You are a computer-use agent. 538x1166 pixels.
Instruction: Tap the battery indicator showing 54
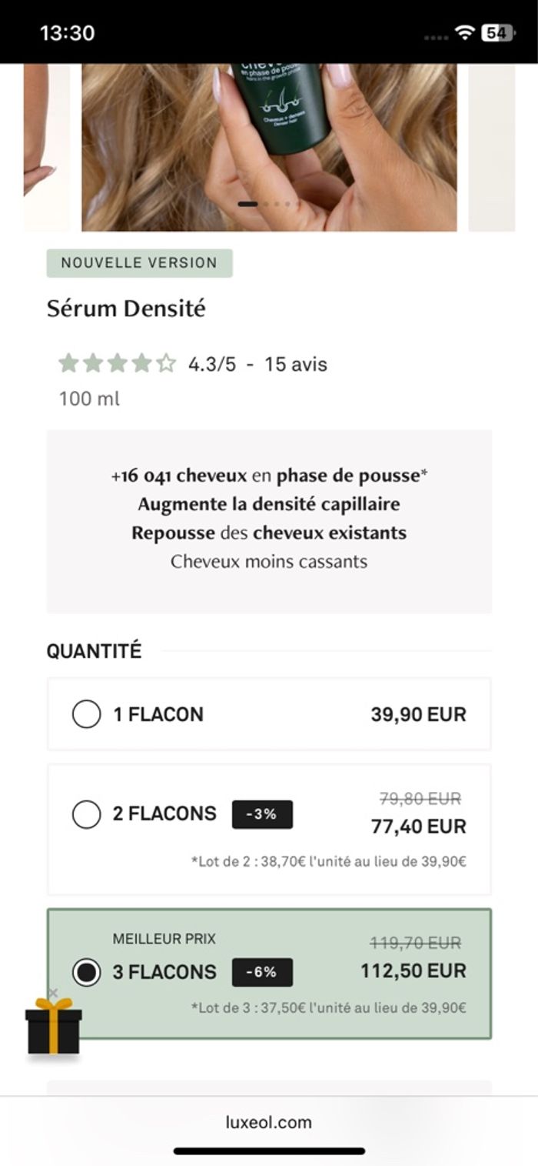coord(498,32)
